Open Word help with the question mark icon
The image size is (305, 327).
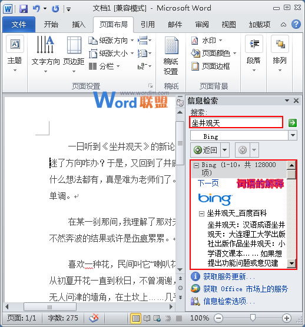tap(296, 24)
